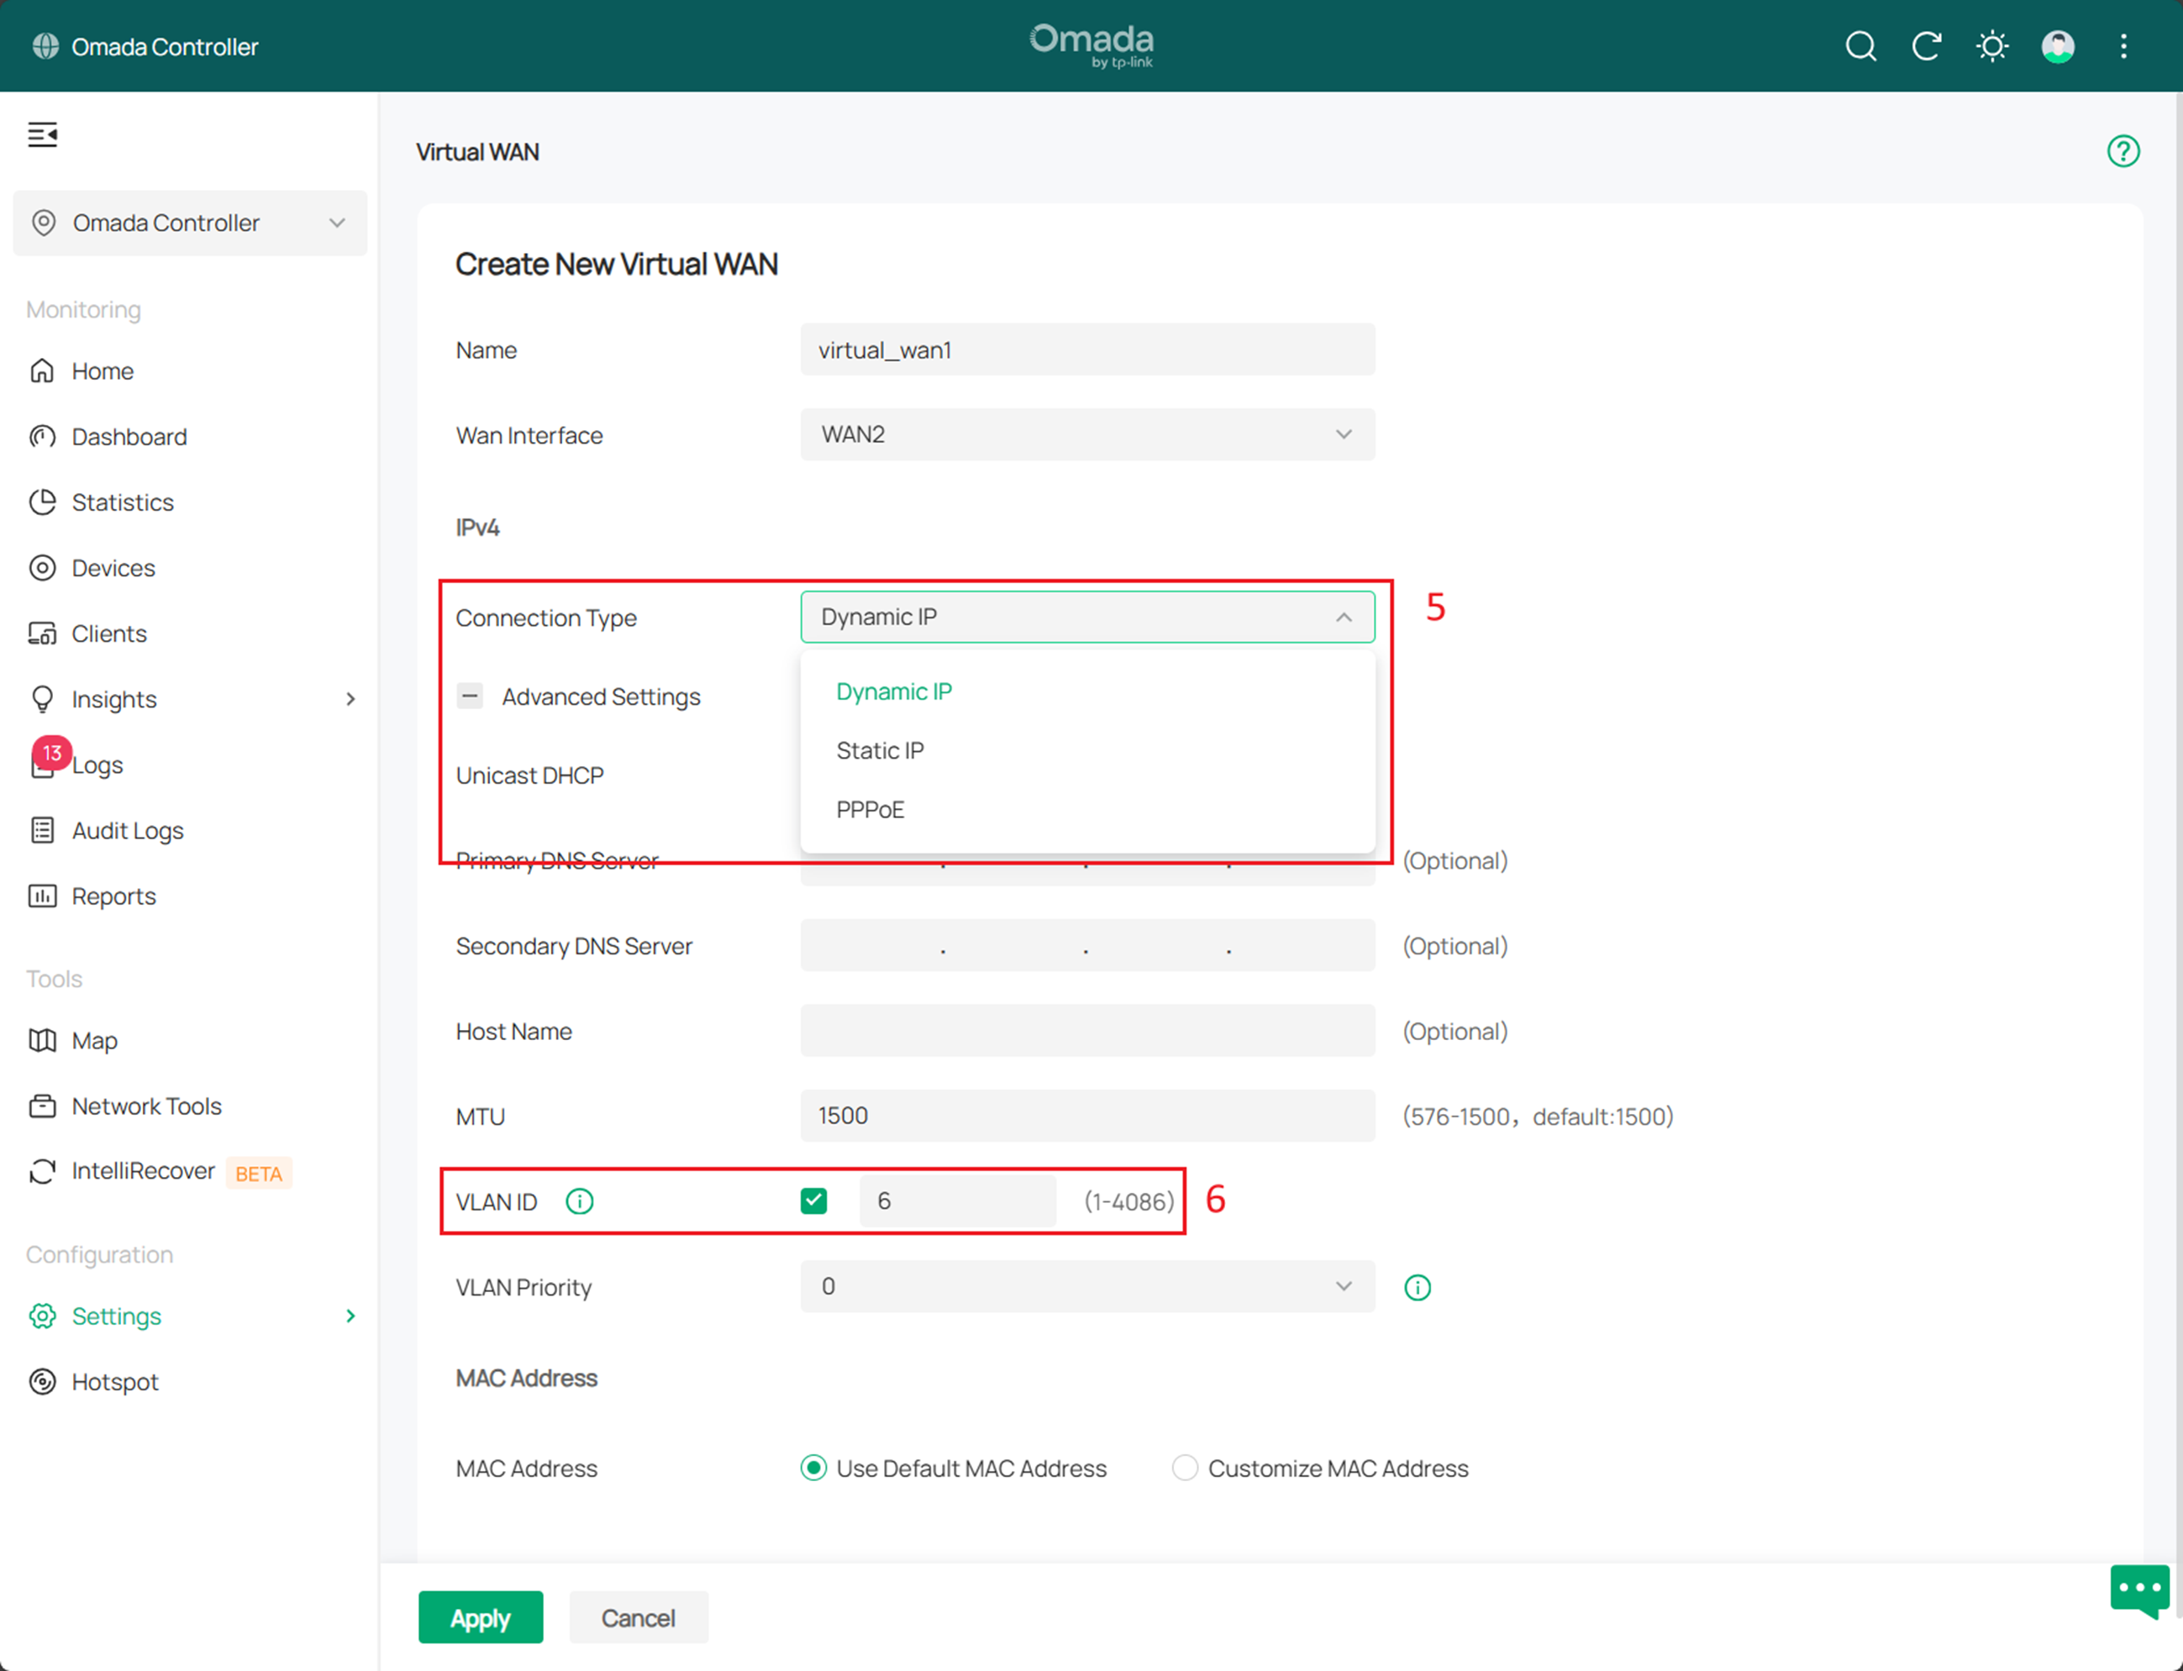
Task: Click the Logs badge showing 13
Action: (x=52, y=753)
